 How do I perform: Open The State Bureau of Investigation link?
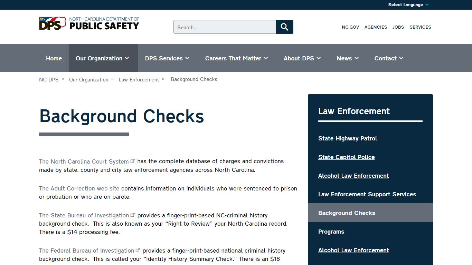pos(84,215)
